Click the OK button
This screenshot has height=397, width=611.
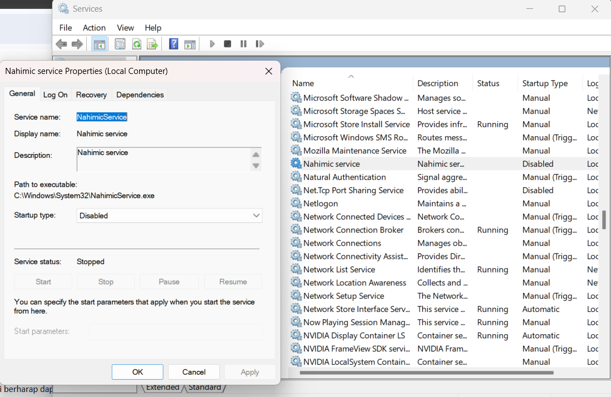tap(137, 372)
